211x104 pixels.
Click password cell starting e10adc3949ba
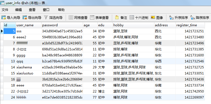pyautogui.click(x=62, y=67)
